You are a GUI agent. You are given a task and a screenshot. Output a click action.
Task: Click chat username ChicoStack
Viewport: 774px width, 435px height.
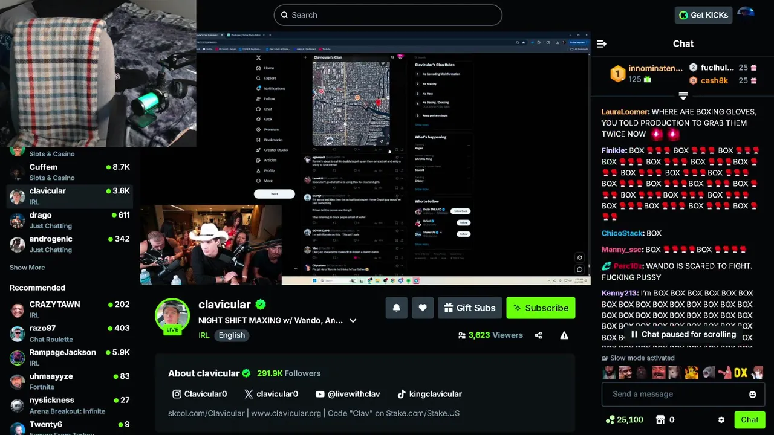(622, 233)
